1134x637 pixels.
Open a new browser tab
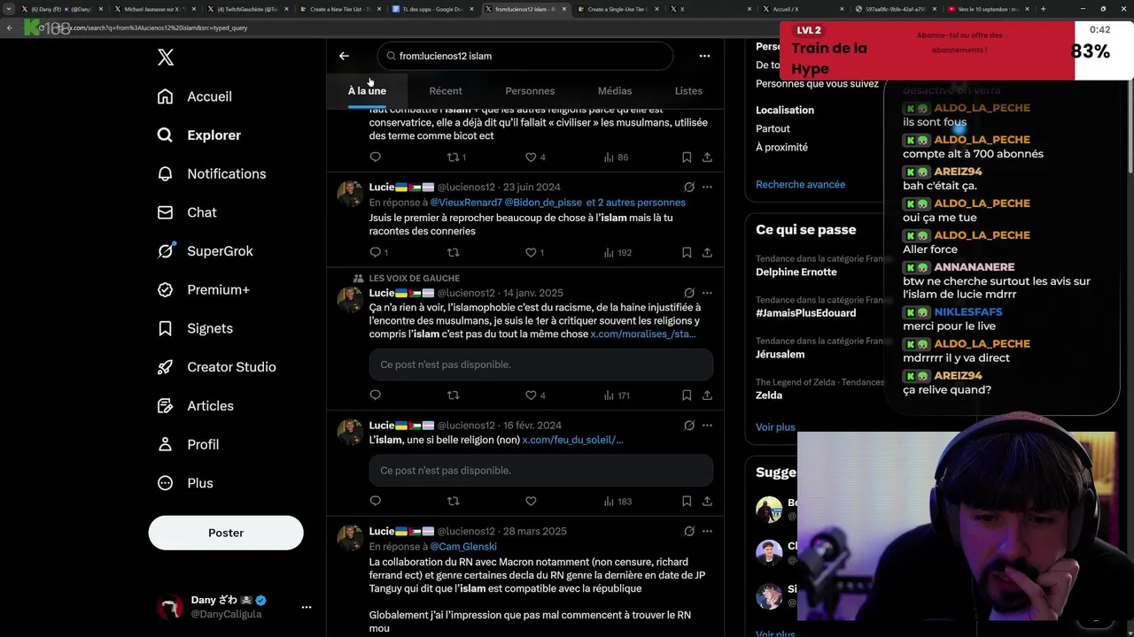point(1043,9)
